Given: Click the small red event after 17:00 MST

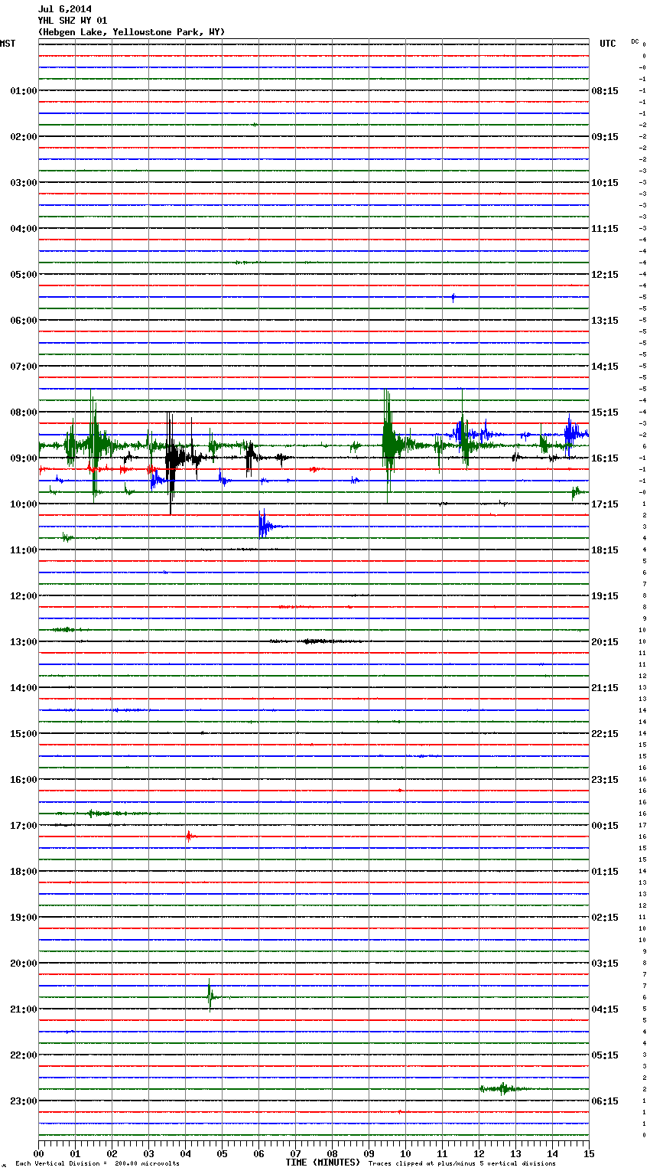Looking at the screenshot, I should point(189,836).
